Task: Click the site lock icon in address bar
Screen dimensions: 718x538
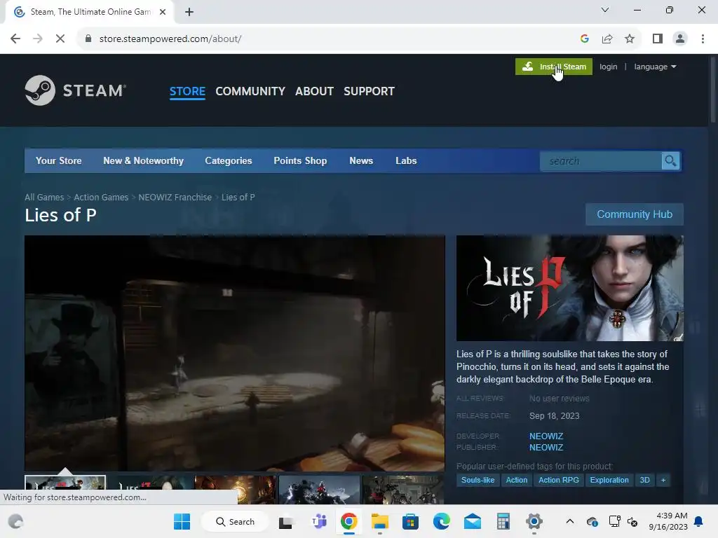Action: 88,39
